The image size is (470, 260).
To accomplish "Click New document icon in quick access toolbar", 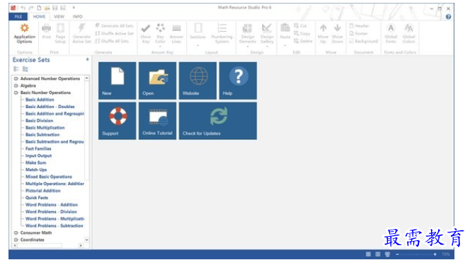I will (x=39, y=8).
